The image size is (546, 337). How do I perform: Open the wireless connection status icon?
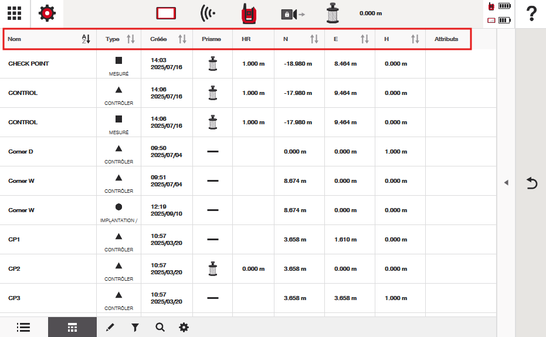click(x=207, y=13)
